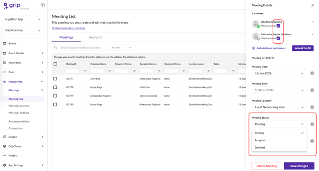The image size is (319, 171).
Task: Click Add additional participants
Action: tap(269, 48)
